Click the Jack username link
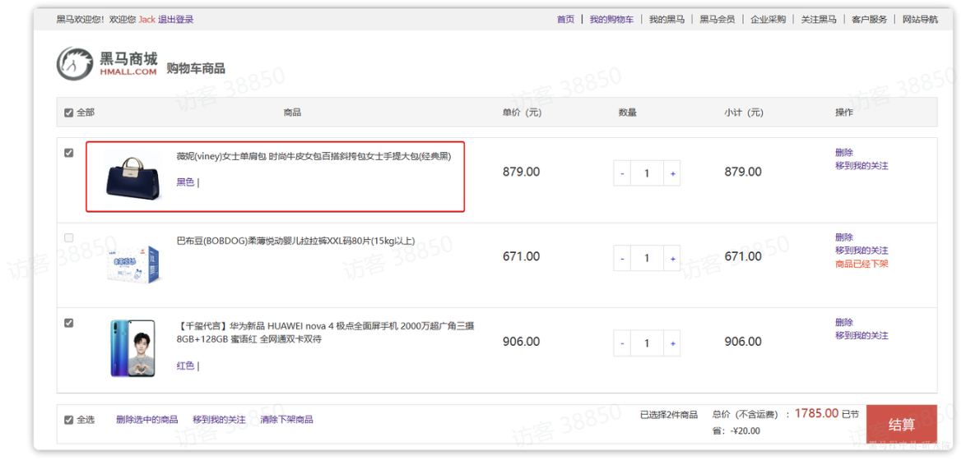The width and height of the screenshot is (980, 460). (x=146, y=20)
